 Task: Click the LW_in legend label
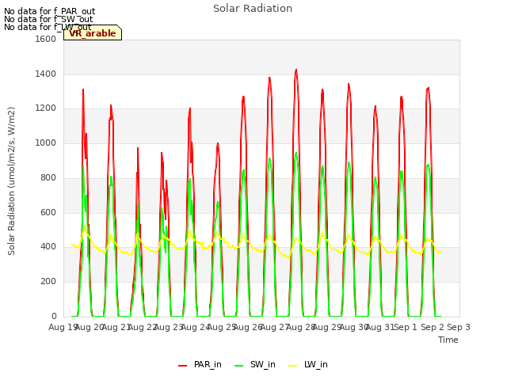(x=315, y=364)
